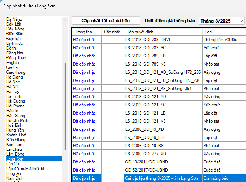This screenshot has width=246, height=182.
Task: Select 'Lạng Sơn' in the province list
Action: 14,159
